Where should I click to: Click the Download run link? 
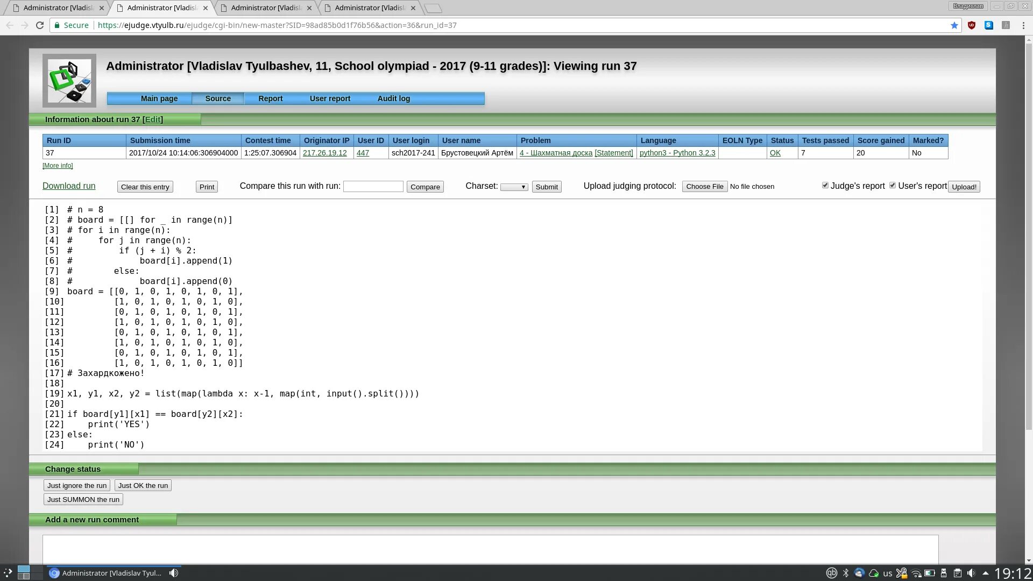[69, 186]
